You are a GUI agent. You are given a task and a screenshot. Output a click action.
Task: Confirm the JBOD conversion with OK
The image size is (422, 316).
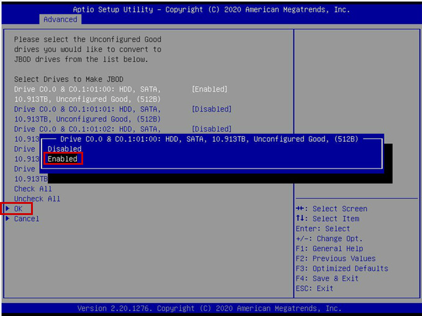18,209
